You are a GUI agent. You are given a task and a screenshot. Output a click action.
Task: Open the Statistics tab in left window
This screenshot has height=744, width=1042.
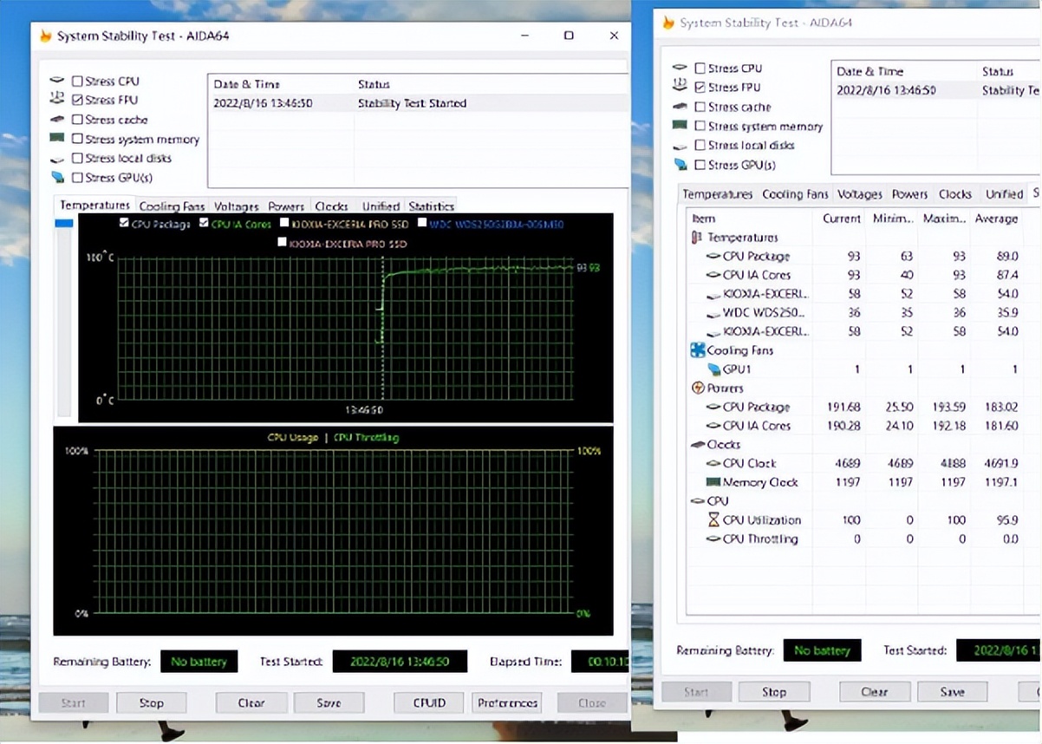click(431, 206)
